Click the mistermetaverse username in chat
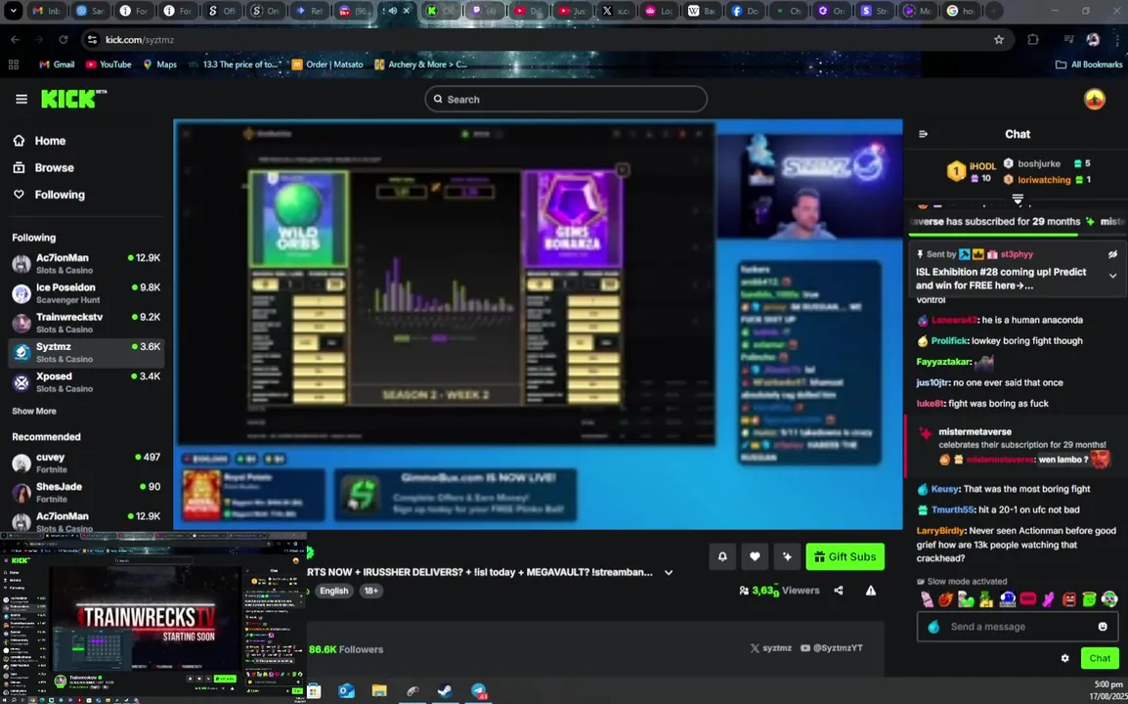Screen dimensions: 1128x704 coord(975,432)
